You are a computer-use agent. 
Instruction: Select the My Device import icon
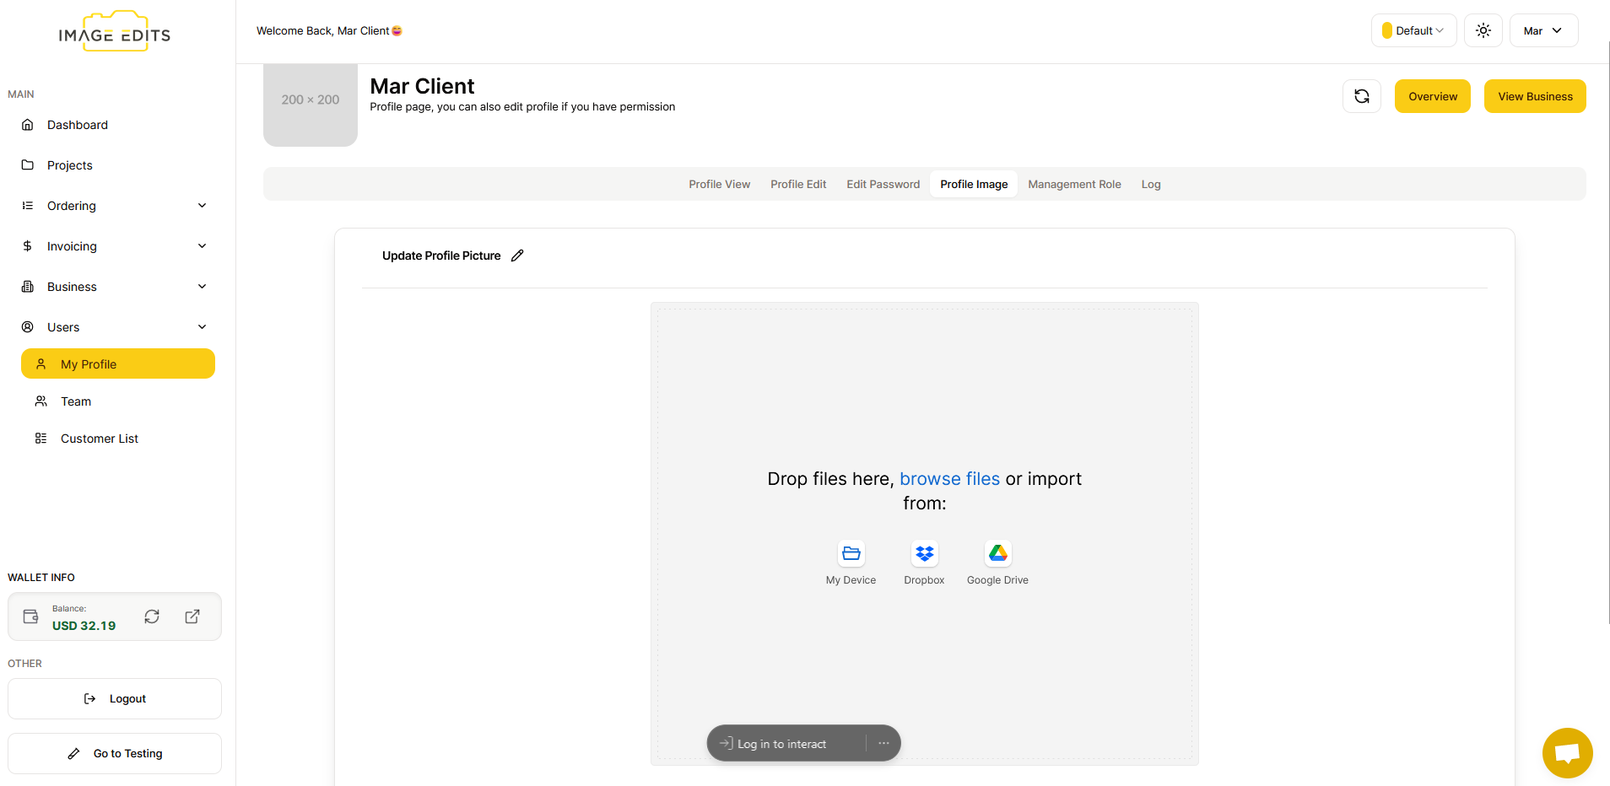[x=851, y=553]
